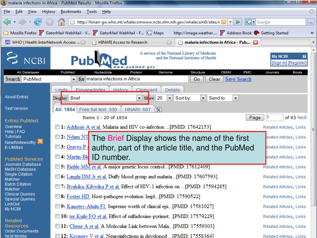Open the Send to dropdown
Image resolution: width=317 pixels, height=238 pixels.
(223, 98)
